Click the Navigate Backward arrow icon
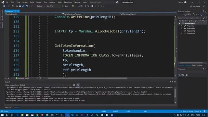The image size is (208, 117). (x=4, y=6)
